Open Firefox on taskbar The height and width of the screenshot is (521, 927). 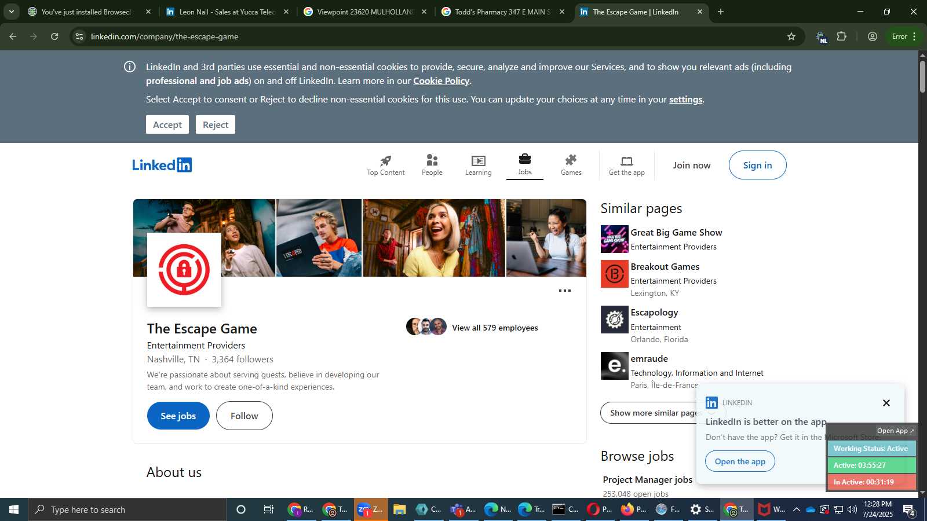[x=633, y=509]
